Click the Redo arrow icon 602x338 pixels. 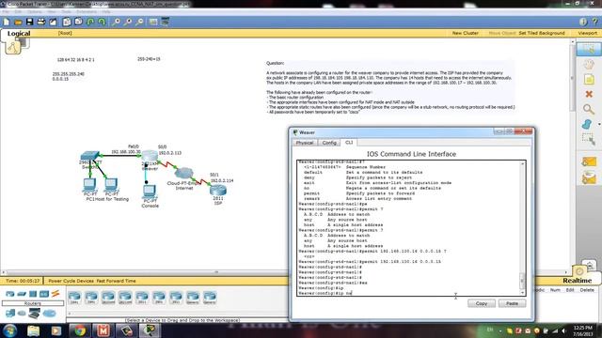click(x=102, y=23)
